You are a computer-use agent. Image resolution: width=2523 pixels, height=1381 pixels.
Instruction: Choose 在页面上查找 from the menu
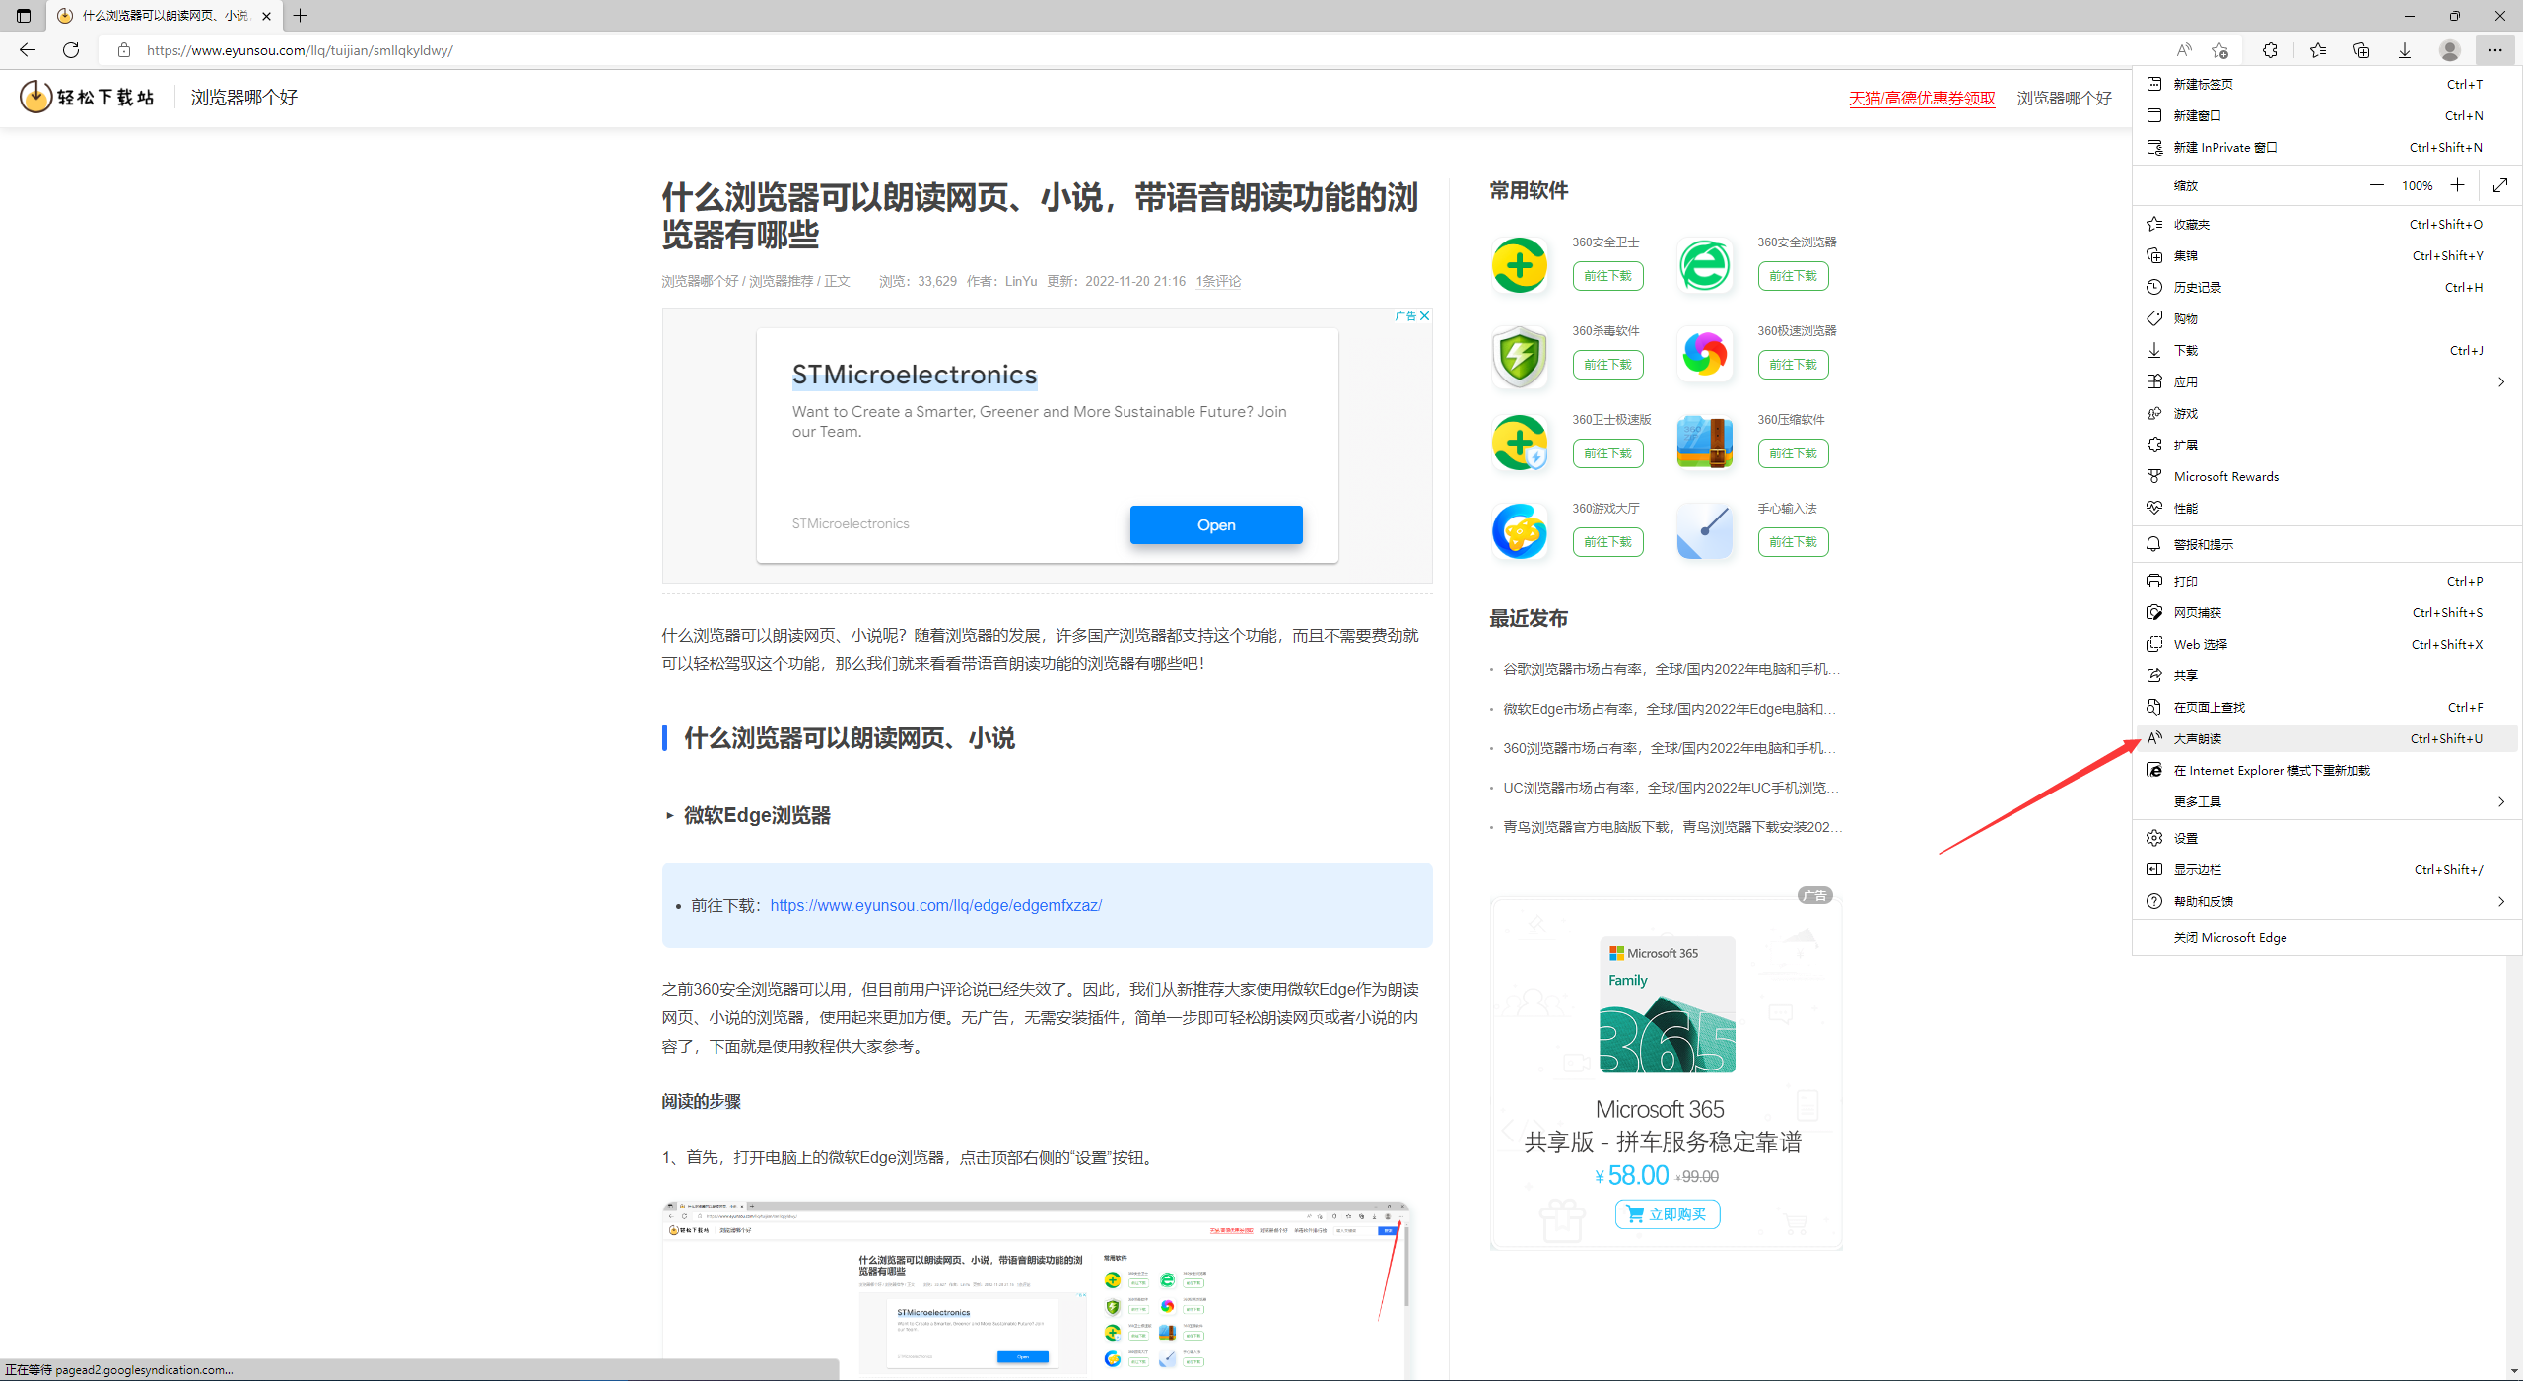[x=2326, y=707]
